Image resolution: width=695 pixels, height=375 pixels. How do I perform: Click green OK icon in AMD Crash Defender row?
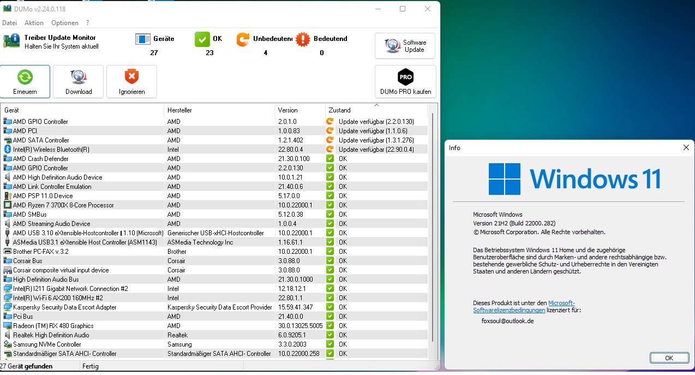(x=329, y=159)
